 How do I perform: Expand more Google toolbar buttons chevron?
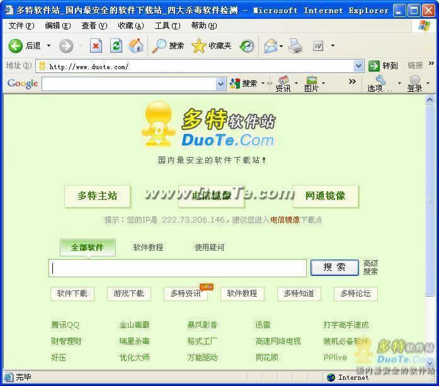pyautogui.click(x=352, y=81)
